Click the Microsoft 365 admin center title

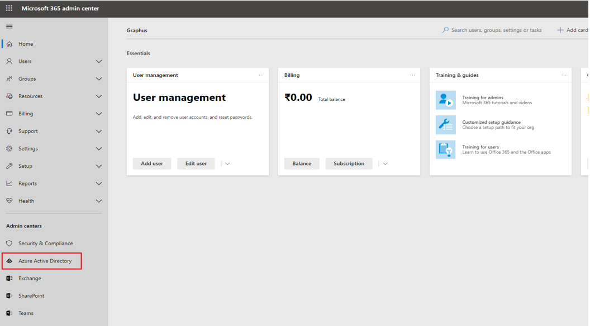pyautogui.click(x=60, y=8)
